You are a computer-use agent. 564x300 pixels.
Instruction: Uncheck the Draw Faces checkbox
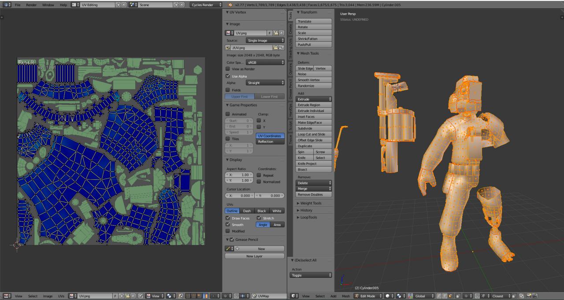pos(228,218)
